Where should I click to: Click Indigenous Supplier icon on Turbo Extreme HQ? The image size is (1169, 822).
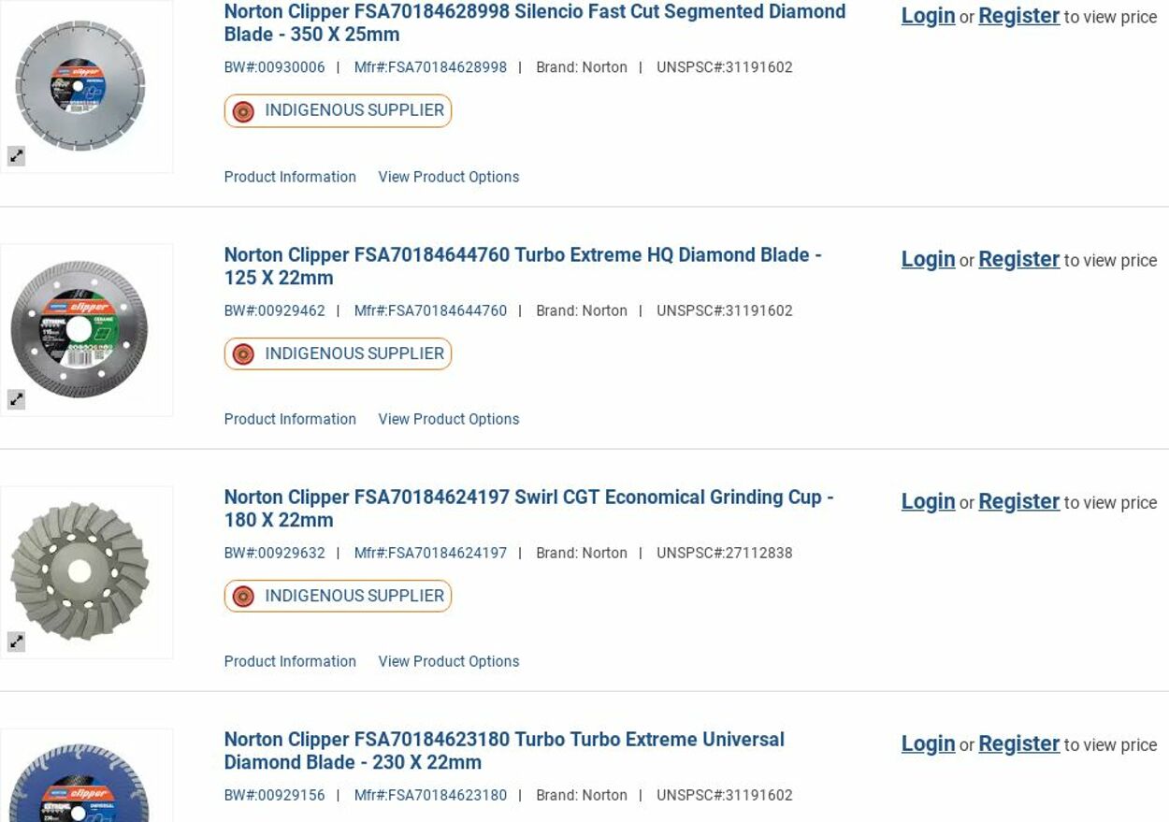(x=243, y=354)
